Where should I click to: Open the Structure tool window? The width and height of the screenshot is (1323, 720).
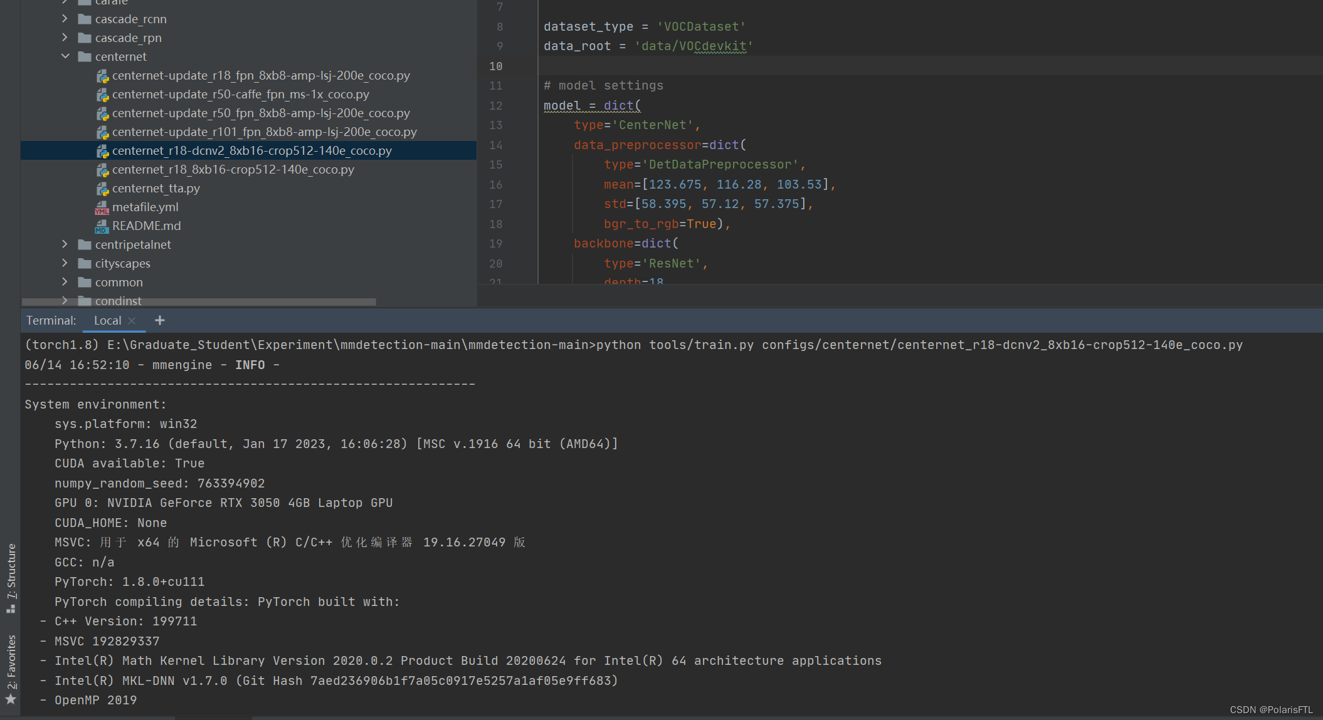click(11, 578)
